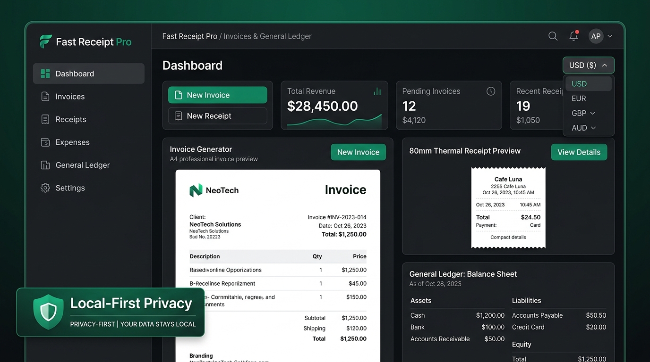
Task: Click the New Receipt quick action button
Action: 218,116
